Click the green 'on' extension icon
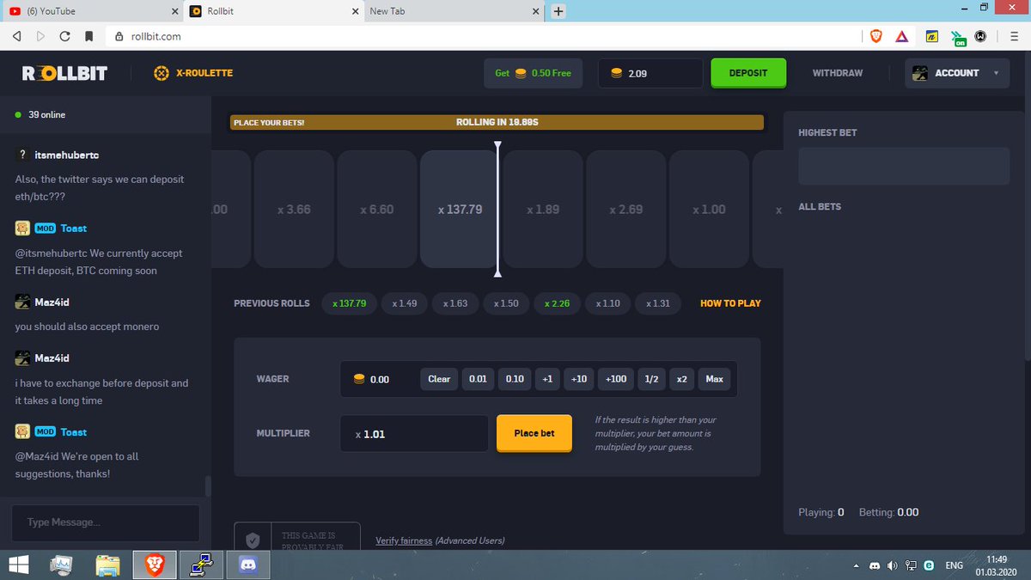Screen dimensions: 1031x580 [958, 38]
